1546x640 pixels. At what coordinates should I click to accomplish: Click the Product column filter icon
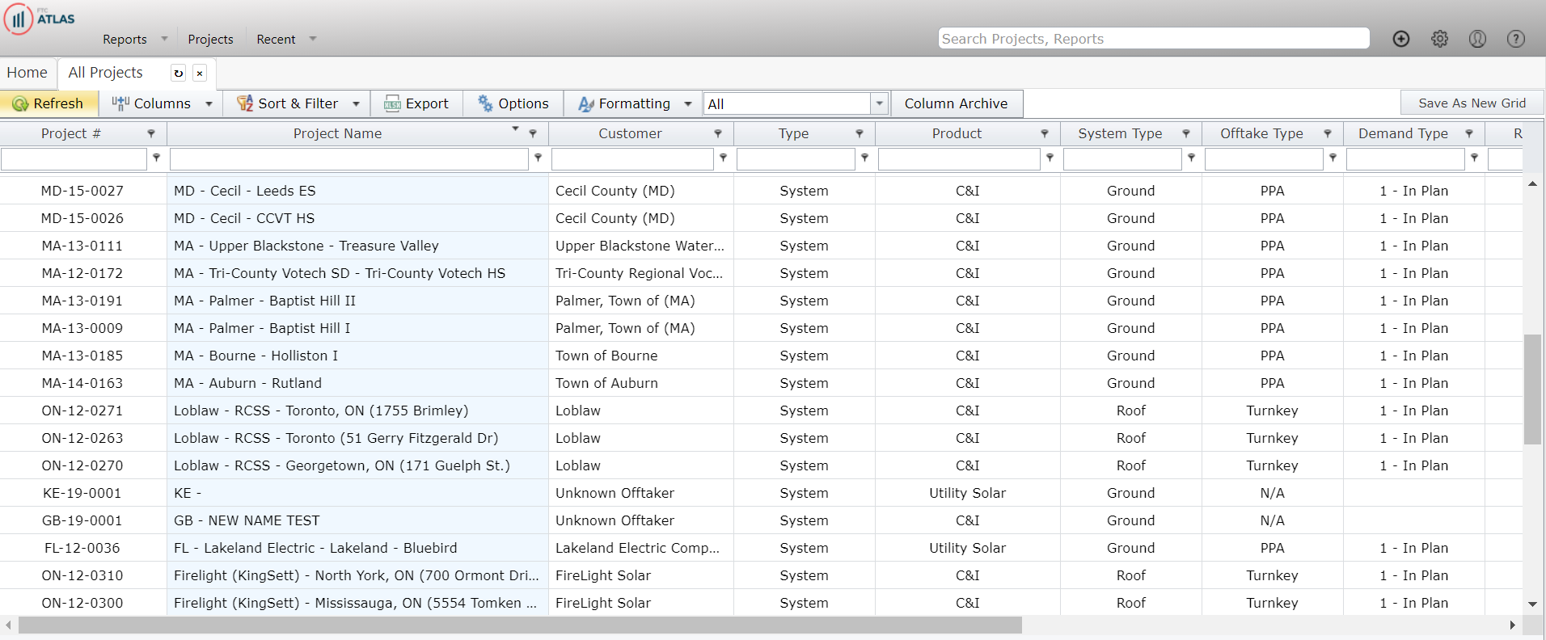pos(1045,133)
